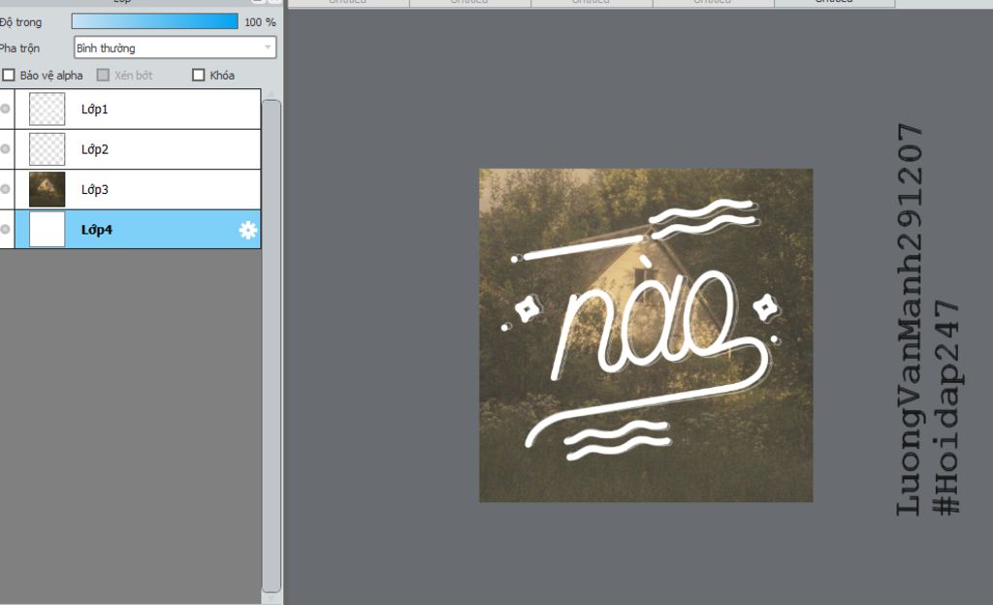Screen dimensions: 993x605
Task: Enable the Bảo vệ alpha checkbox
Action: 9,76
